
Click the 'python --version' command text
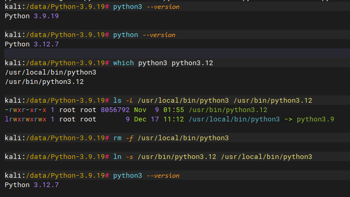pyautogui.click(x=144, y=35)
